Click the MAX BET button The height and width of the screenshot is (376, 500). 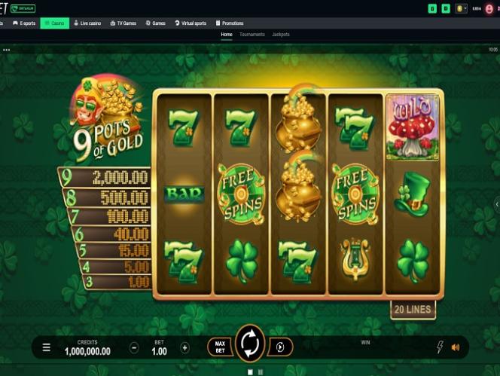coord(220,347)
